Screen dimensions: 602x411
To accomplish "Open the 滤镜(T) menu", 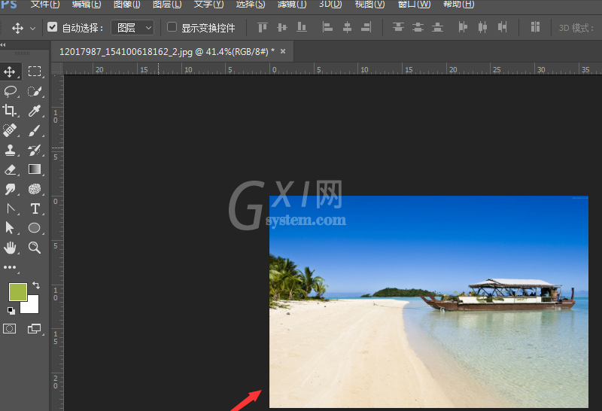I will click(x=292, y=5).
